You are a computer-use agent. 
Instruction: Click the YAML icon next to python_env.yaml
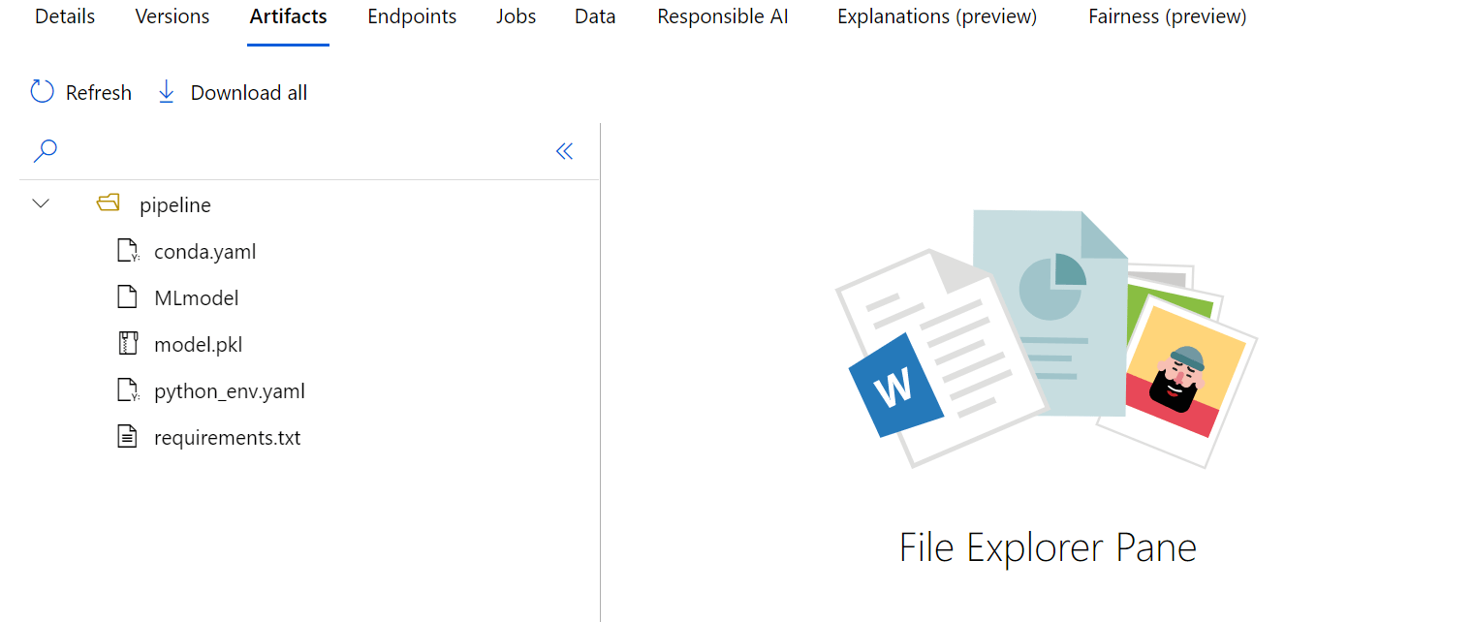tap(127, 389)
